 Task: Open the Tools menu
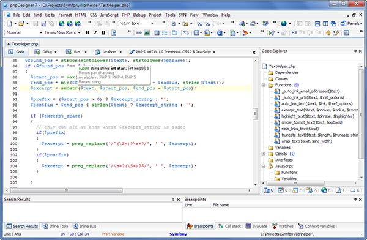pos(170,15)
